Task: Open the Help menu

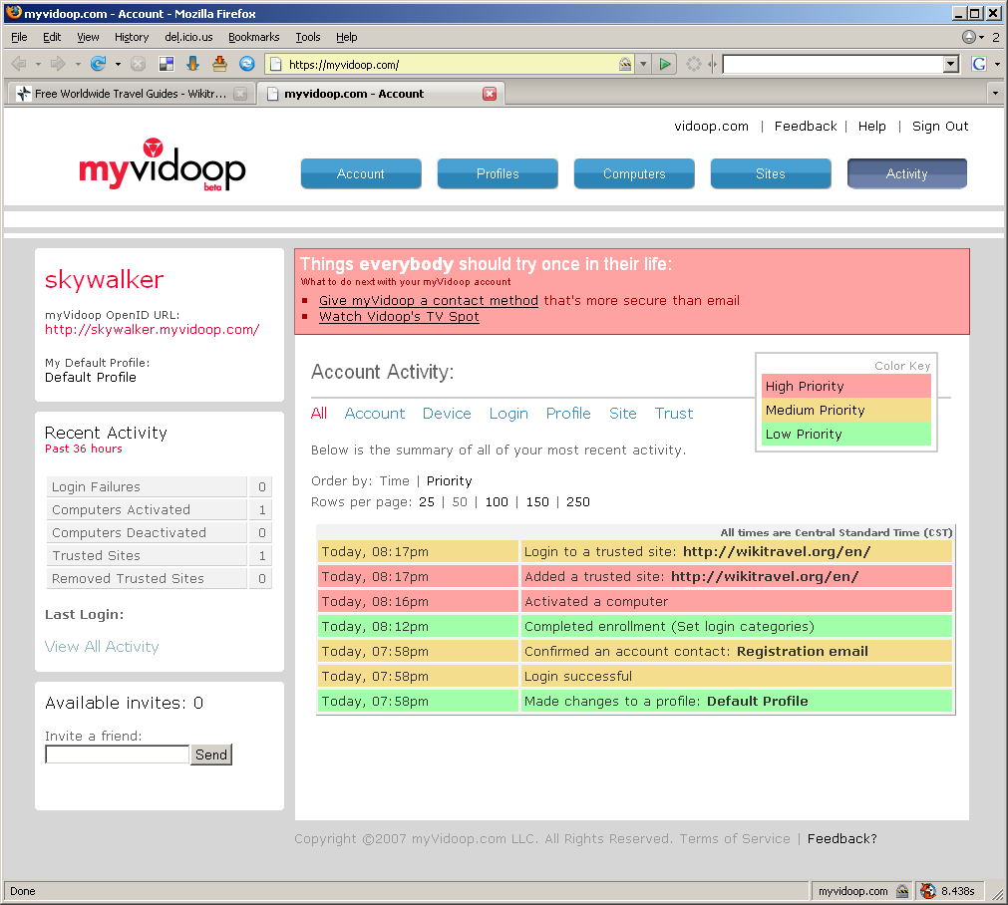Action: (x=347, y=37)
